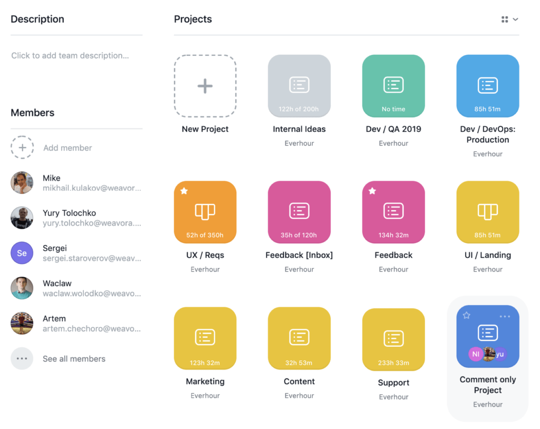Image resolution: width=540 pixels, height=429 pixels.
Task: Click the 122h of 200h progress indicator
Action: coord(299,109)
